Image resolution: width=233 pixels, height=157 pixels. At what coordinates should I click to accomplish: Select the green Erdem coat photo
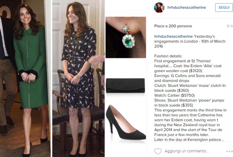[x=25, y=78]
